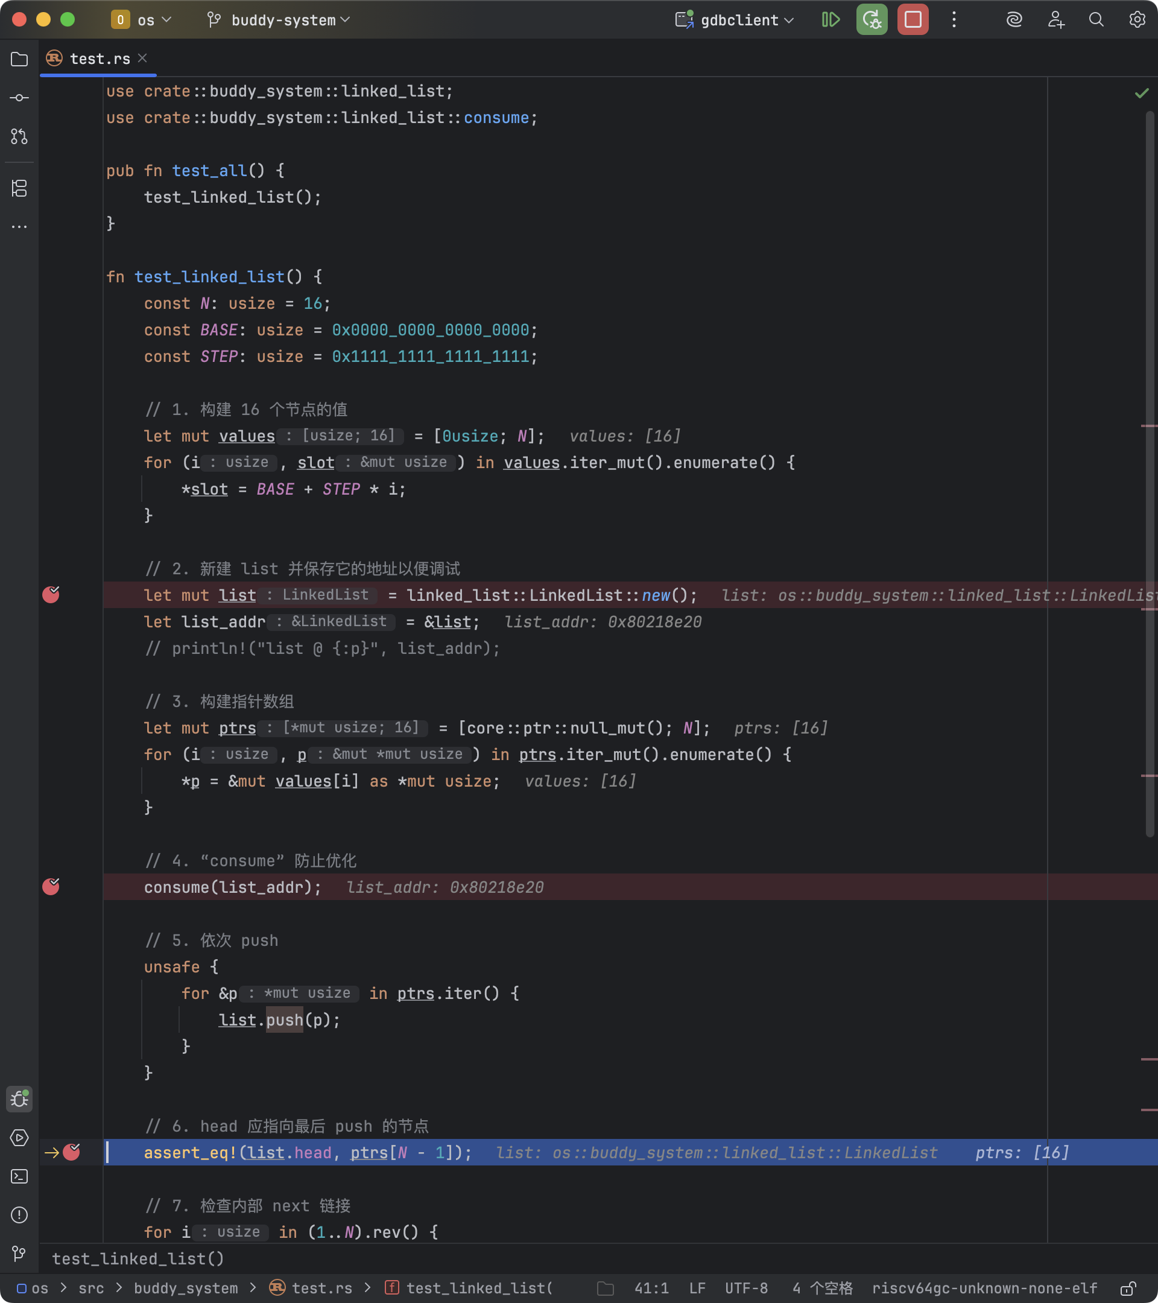Click test_linked_list() sticky breadcrumb at bottom
Viewport: 1158px width, 1303px height.
pos(138,1258)
